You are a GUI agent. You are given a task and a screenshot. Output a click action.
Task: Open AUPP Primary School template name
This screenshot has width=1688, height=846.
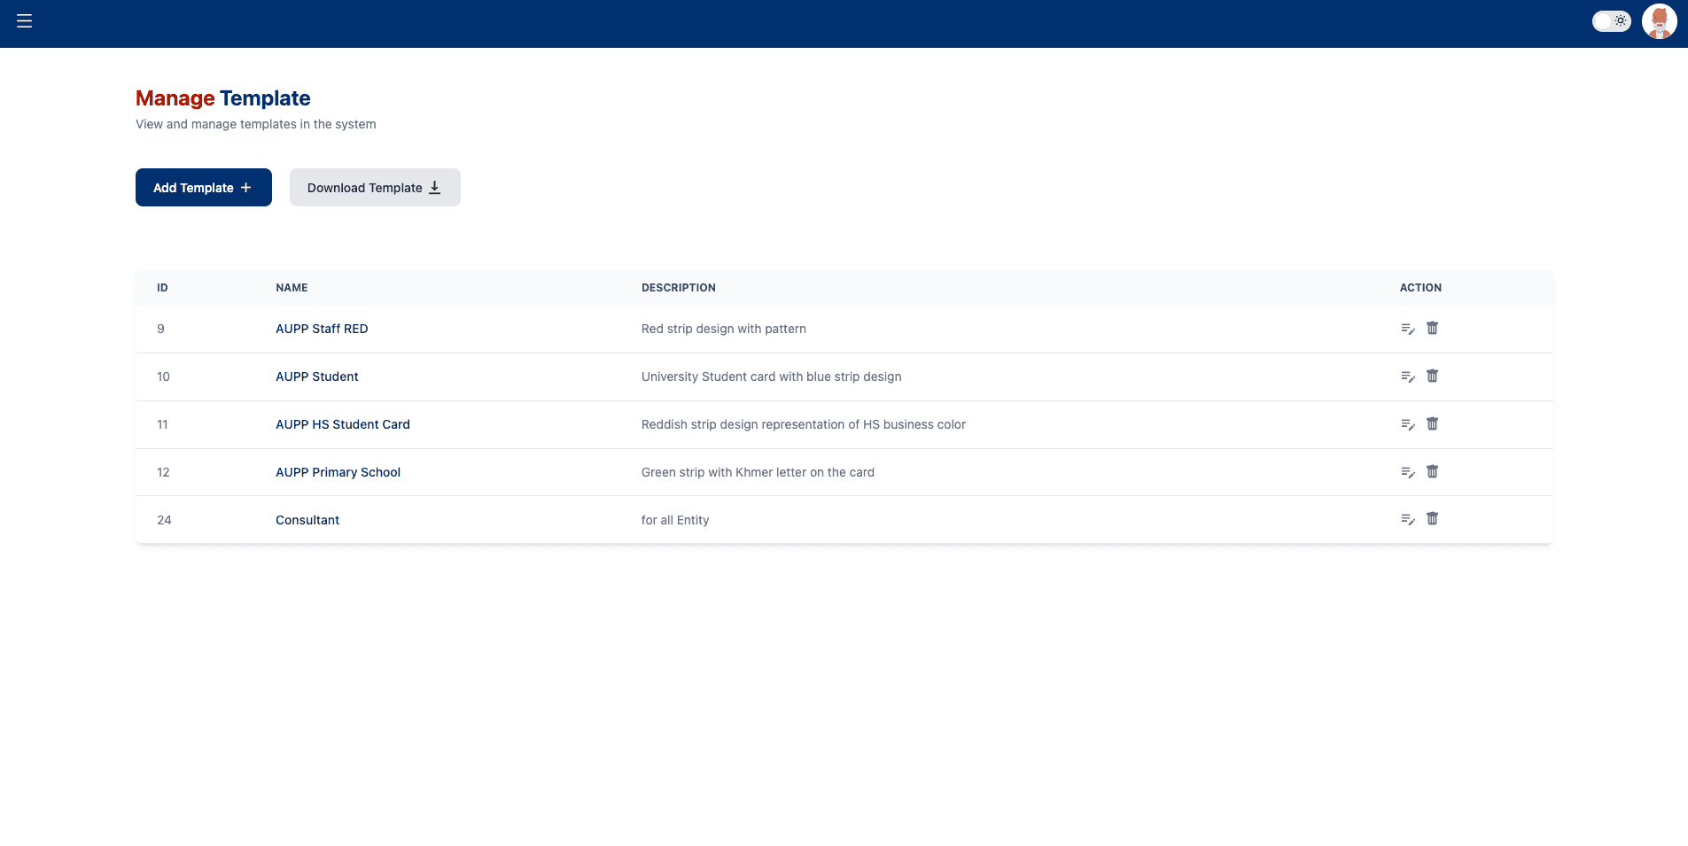[x=338, y=472]
